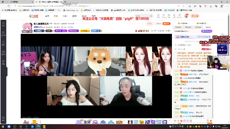Image resolution: width=230 pixels, height=129 pixels.
Task: Open a new browser tab
Action: point(65,2)
